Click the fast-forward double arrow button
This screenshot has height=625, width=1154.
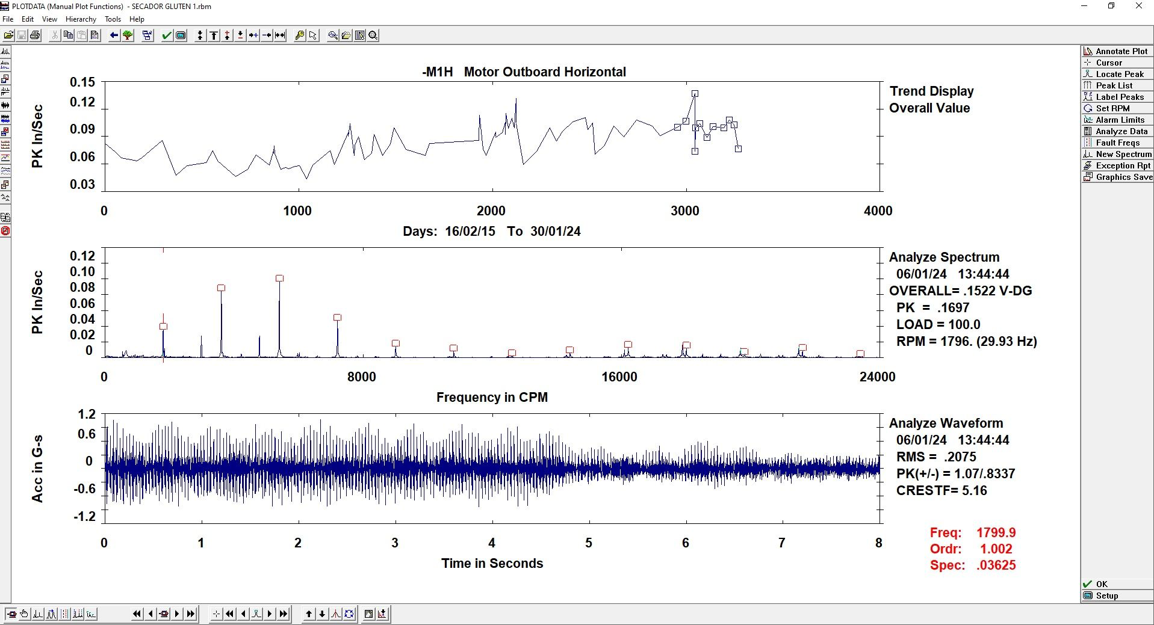pos(191,614)
